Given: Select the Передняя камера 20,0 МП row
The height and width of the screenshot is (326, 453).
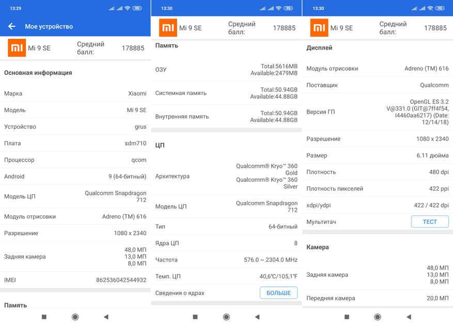Looking at the screenshot, I should click(x=378, y=298).
